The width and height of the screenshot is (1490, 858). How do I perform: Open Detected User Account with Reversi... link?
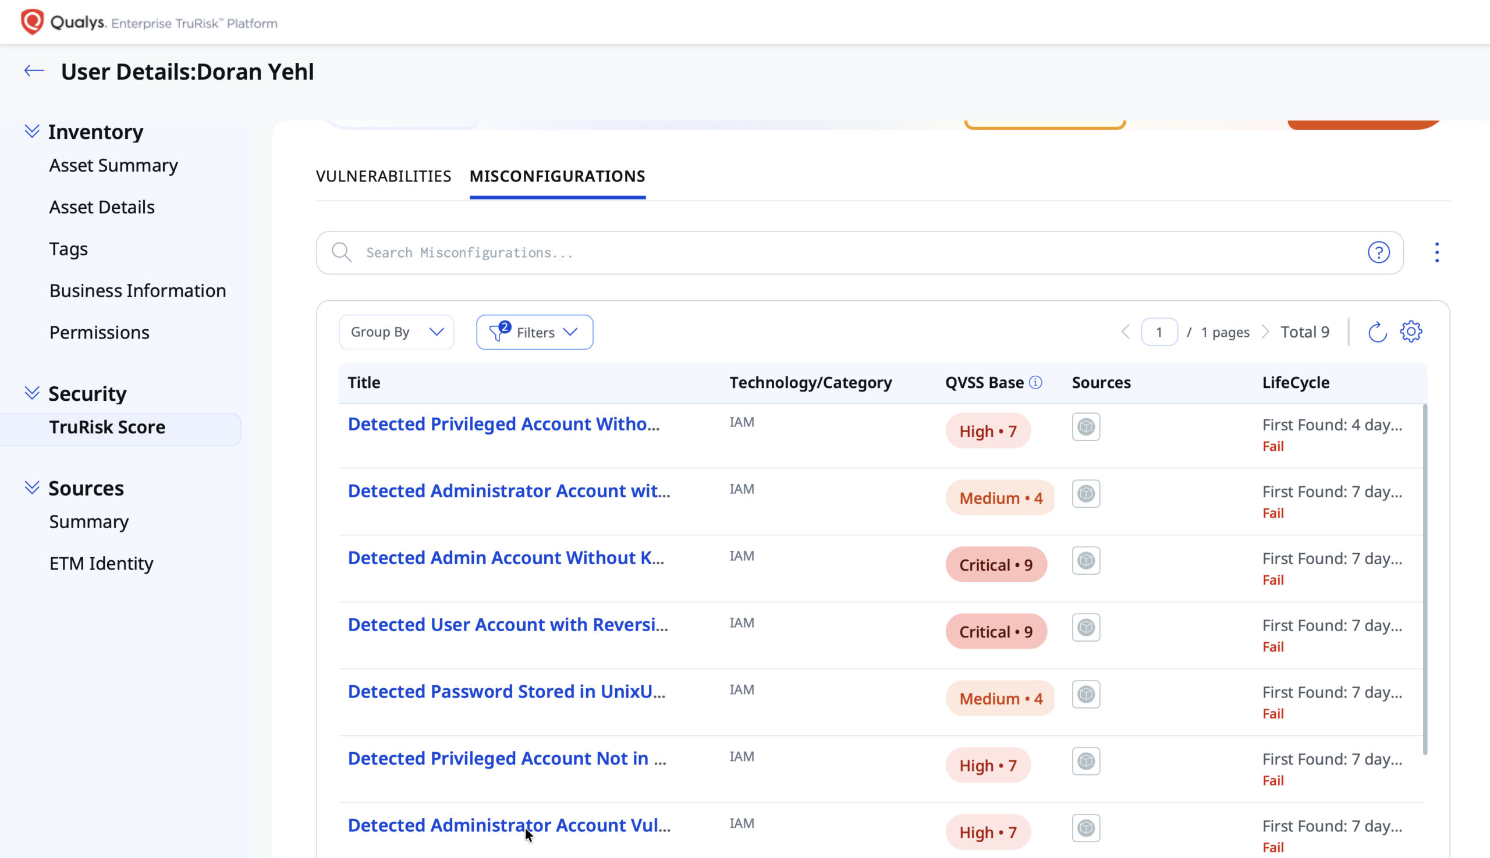point(508,624)
